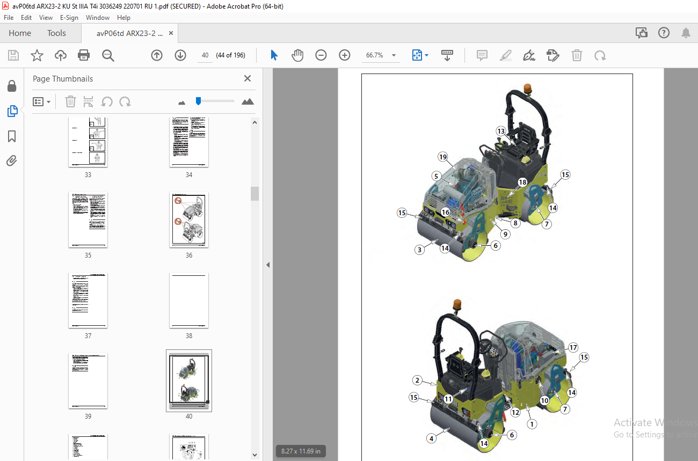Click the trash delete toolbar icon
This screenshot has height=461, width=698.
point(577,55)
